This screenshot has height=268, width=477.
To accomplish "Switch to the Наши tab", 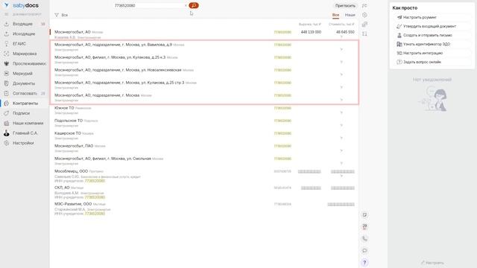I will pos(350,15).
